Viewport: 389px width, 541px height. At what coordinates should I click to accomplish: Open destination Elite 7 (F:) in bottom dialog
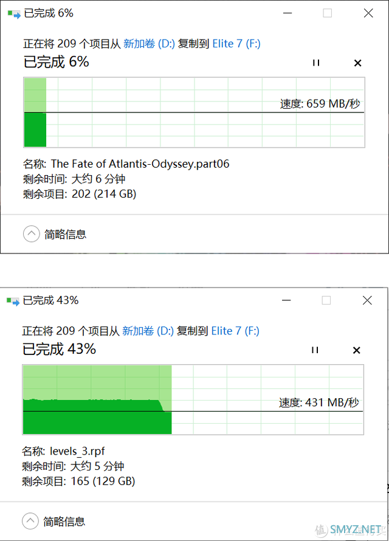click(x=235, y=331)
